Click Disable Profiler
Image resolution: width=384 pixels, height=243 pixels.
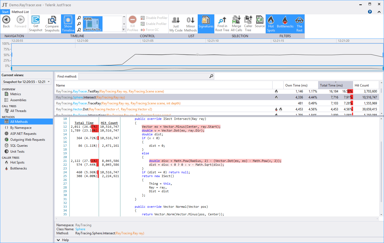[x=154, y=18]
